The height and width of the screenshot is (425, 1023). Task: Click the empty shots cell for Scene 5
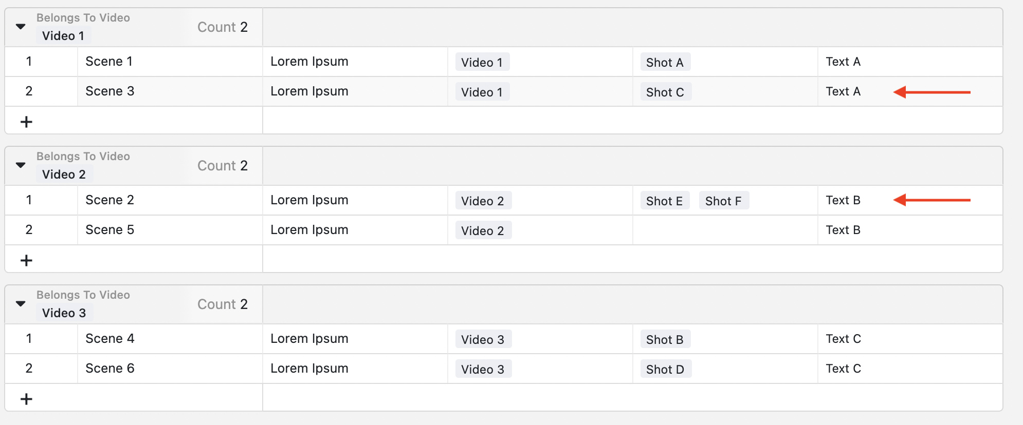pos(725,230)
